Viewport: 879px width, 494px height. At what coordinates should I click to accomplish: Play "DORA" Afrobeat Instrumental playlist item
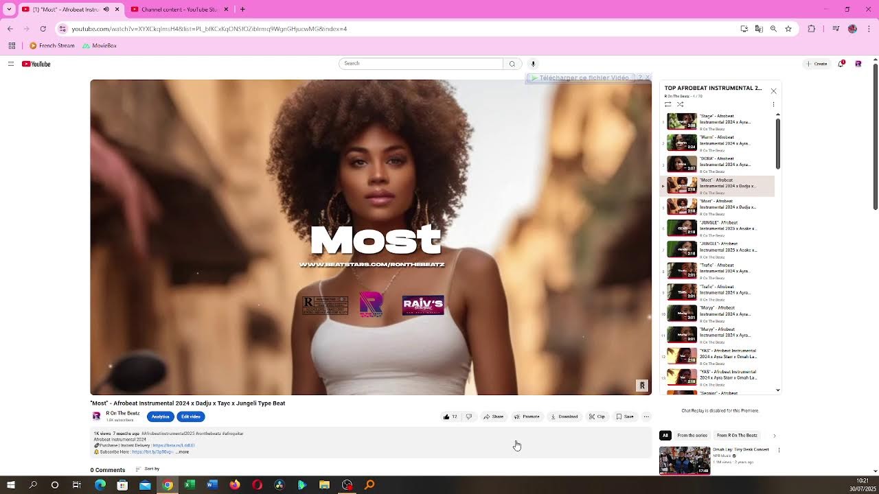[718, 165]
